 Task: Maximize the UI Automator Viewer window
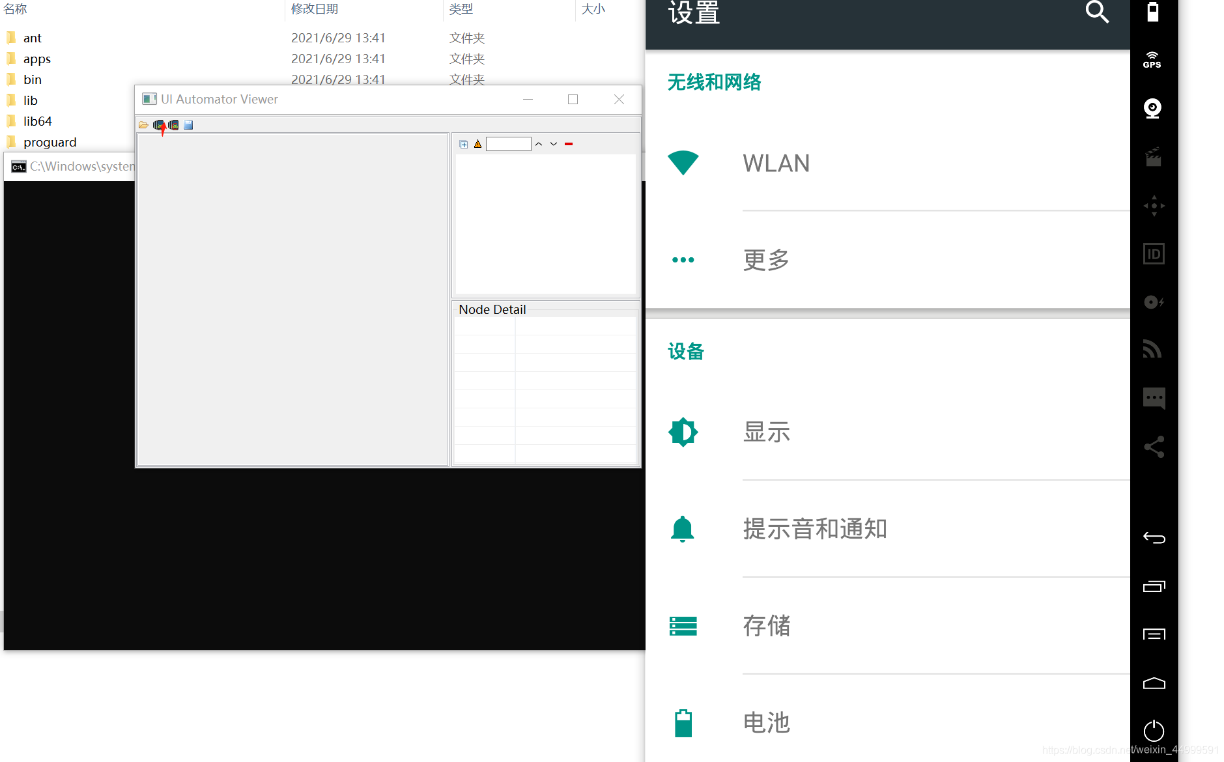(573, 99)
